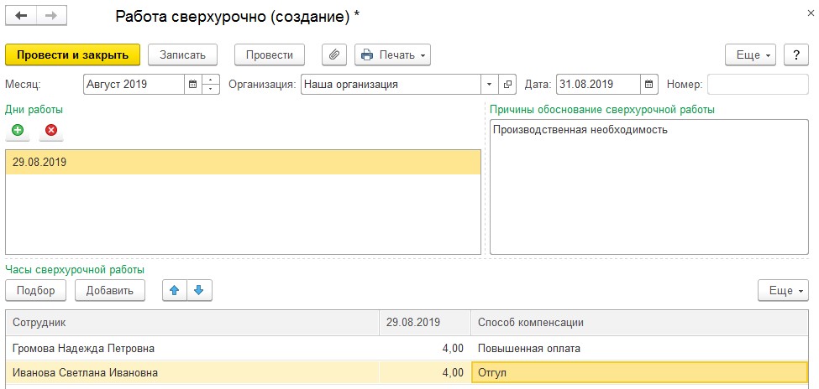Click the 'Записать' button
The image size is (819, 389).
182,54
